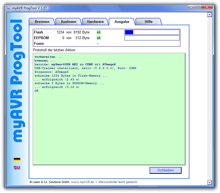Click the myAVR app icon in title bar
The height and width of the screenshot is (193, 220).
click(x=8, y=8)
